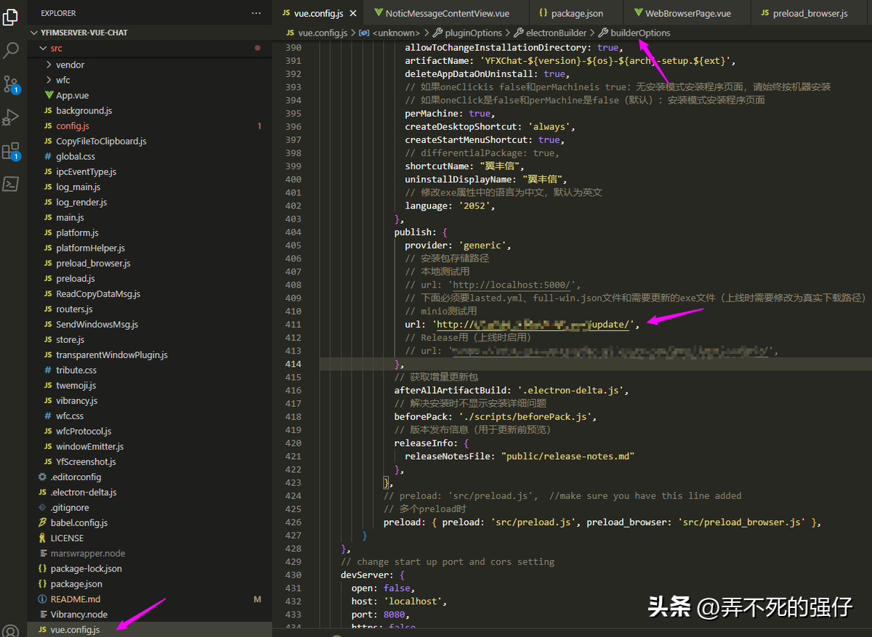Close the vue.config.js editor tab
Viewport: 872px width, 637px height.
tap(353, 13)
